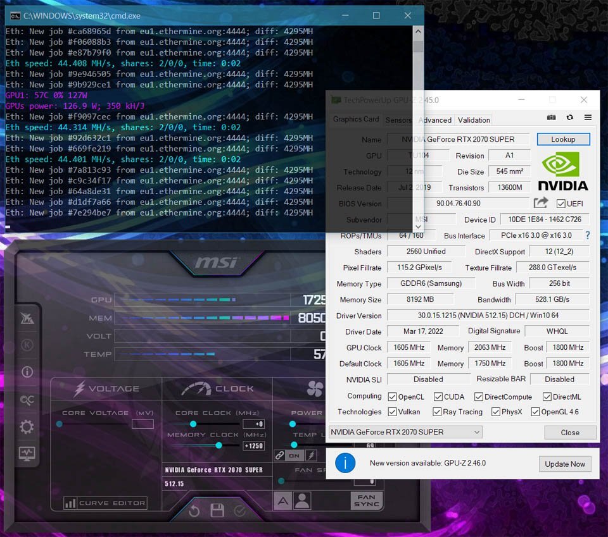The height and width of the screenshot is (537, 608).
Task: Launch the OC Scanner from Afterburner sidebar
Action: pos(27,400)
